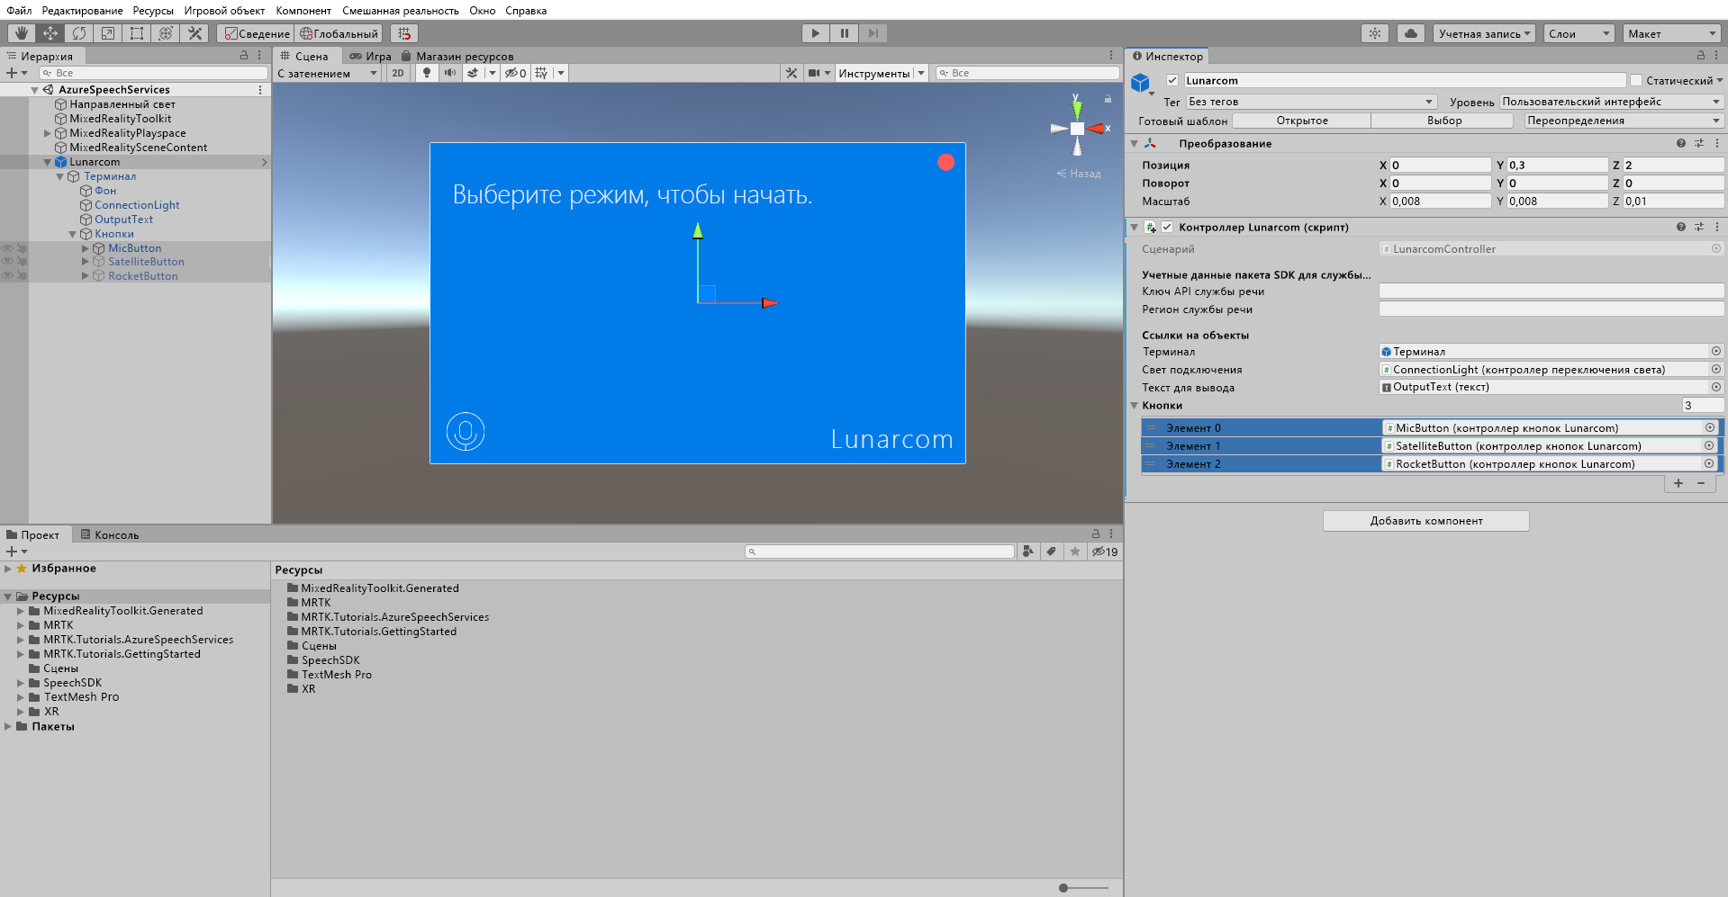The height and width of the screenshot is (897, 1728).
Task: Add element to Кнопки list with plus
Action: point(1678,483)
